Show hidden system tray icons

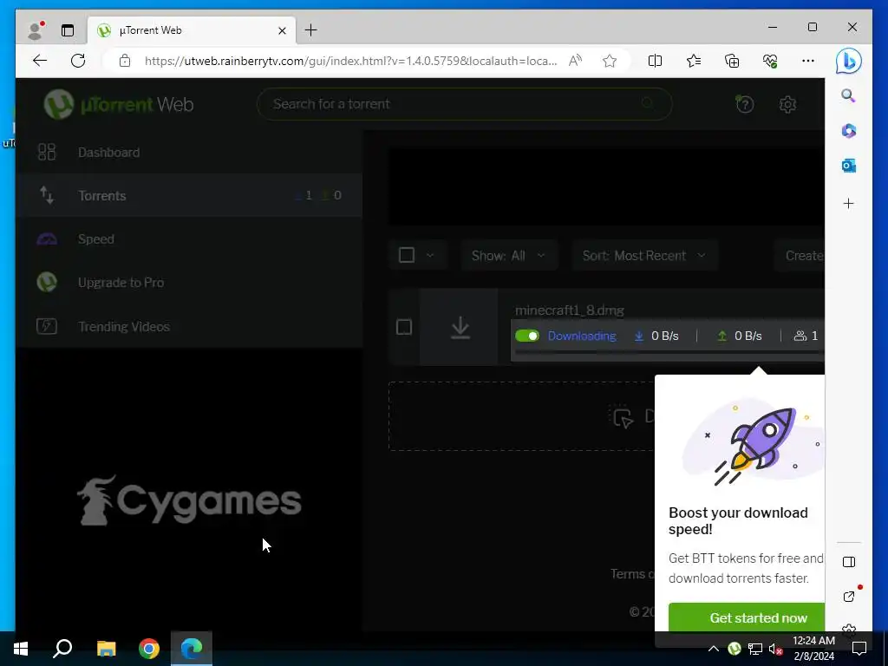(714, 649)
